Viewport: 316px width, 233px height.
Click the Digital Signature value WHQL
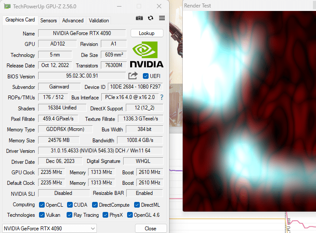(143, 161)
